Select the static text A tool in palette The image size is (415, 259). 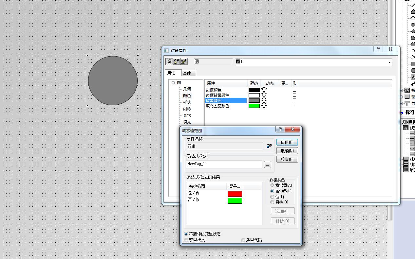click(413, 77)
